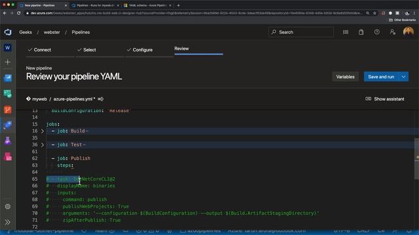Click the plus add icon in sidebar
Image resolution: width=419 pixels, height=235 pixels.
click(x=7, y=62)
